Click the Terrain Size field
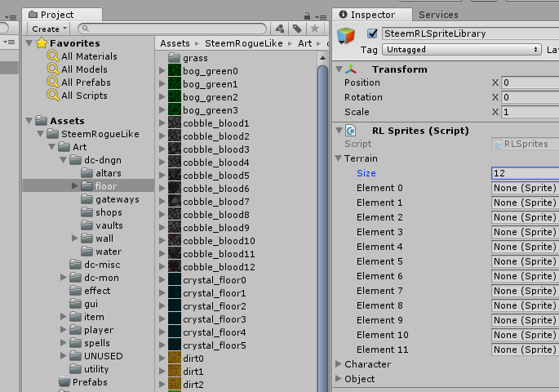Screen dimensions: 559x392 coord(525,173)
